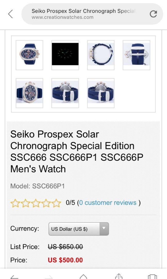Select the last strap clasp thumbnail

coord(101,93)
